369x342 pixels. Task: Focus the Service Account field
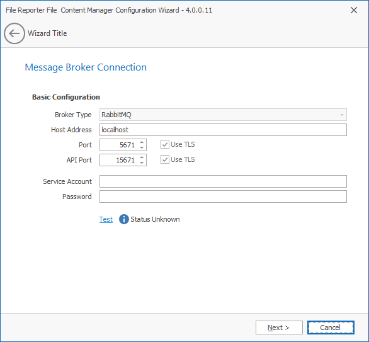tap(223, 181)
